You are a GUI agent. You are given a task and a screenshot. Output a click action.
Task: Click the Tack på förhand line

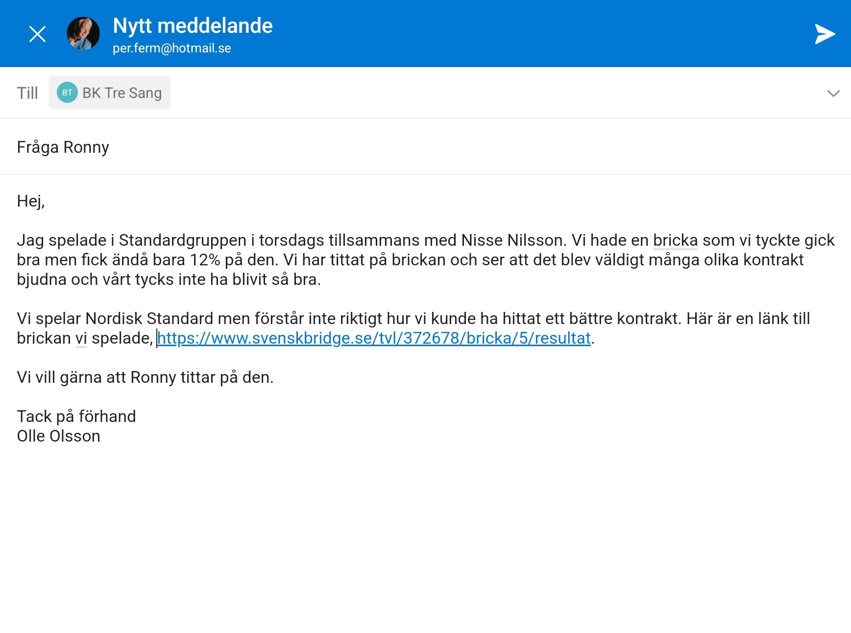76,417
